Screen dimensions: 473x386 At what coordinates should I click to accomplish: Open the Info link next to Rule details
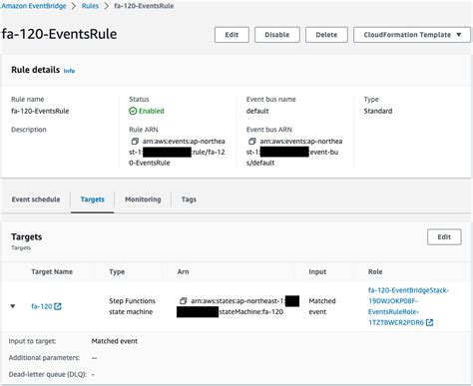(69, 71)
